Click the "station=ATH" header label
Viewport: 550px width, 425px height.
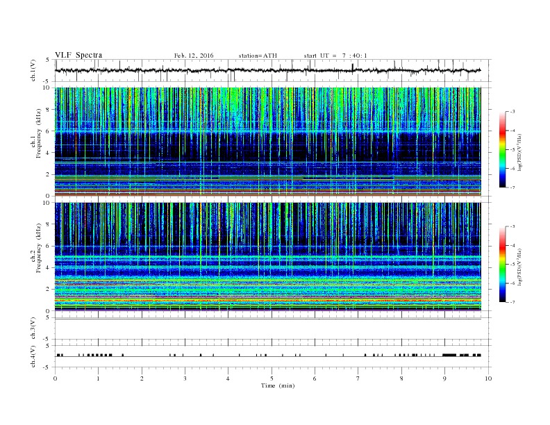258,56
